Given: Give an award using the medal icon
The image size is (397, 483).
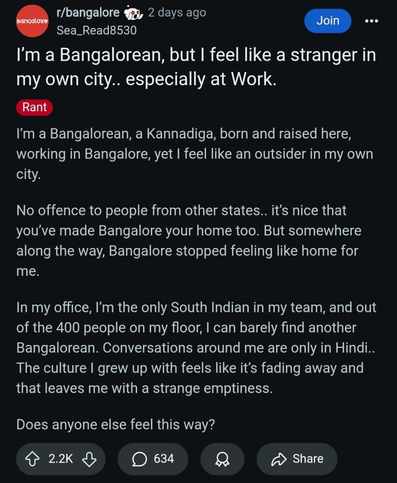Looking at the screenshot, I should [222, 459].
